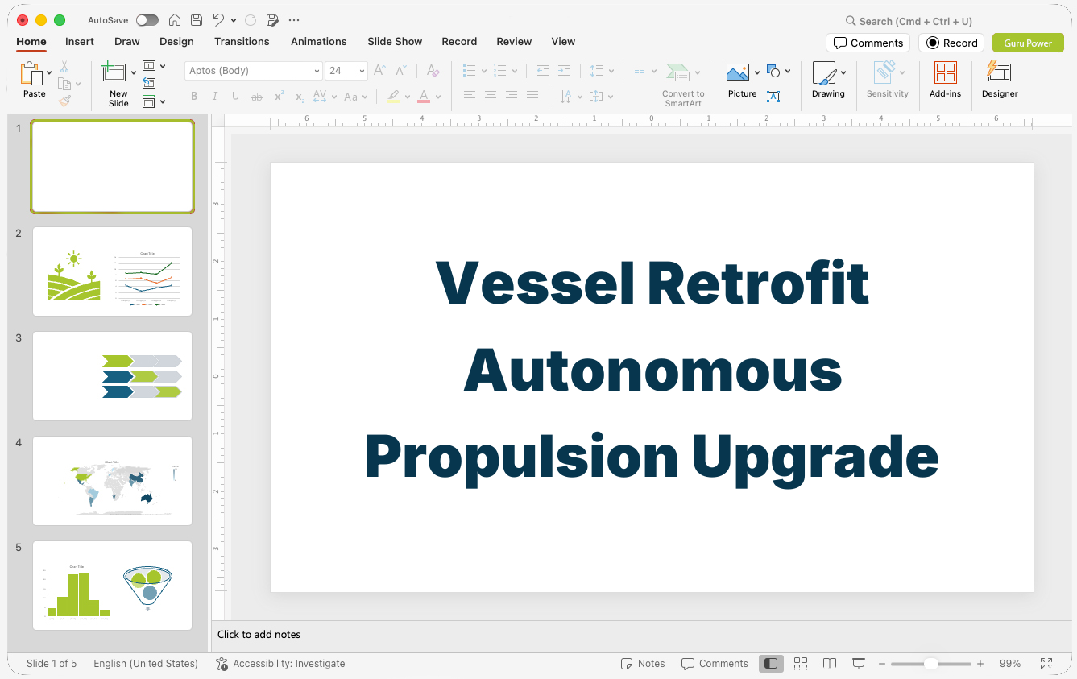Toggle Underline formatting
This screenshot has height=679, width=1077.
pyautogui.click(x=236, y=97)
